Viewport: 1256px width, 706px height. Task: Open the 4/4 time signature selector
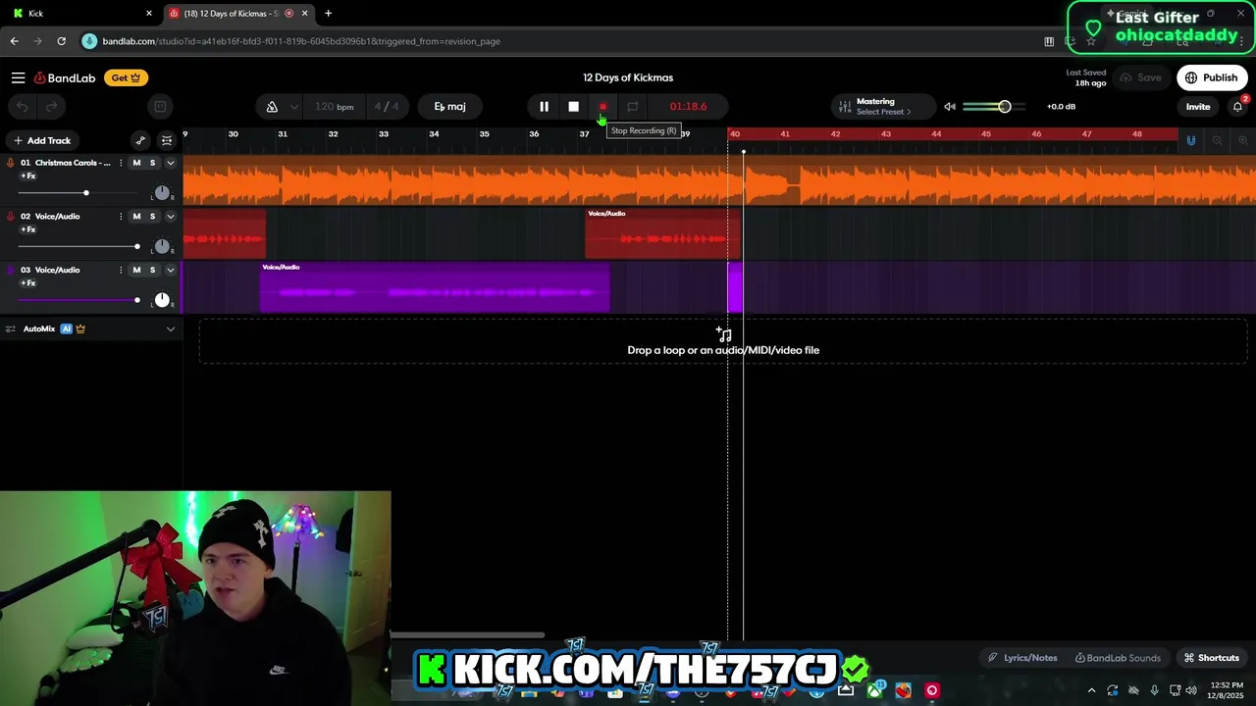coord(387,107)
